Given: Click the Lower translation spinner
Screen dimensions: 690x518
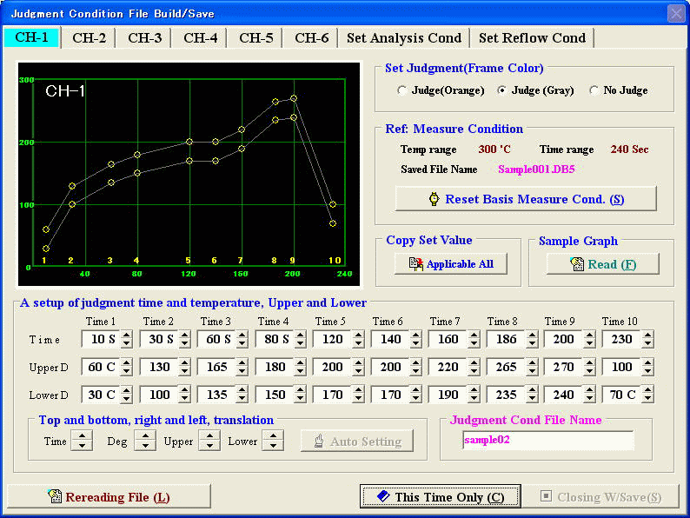Looking at the screenshot, I should pos(273,441).
